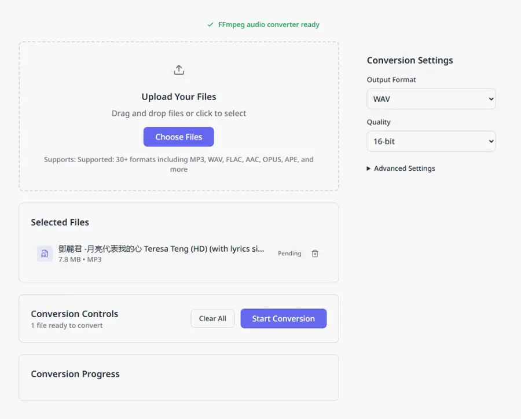The width and height of the screenshot is (521, 419).
Task: Click the Selected Files heading
Action: pos(60,222)
